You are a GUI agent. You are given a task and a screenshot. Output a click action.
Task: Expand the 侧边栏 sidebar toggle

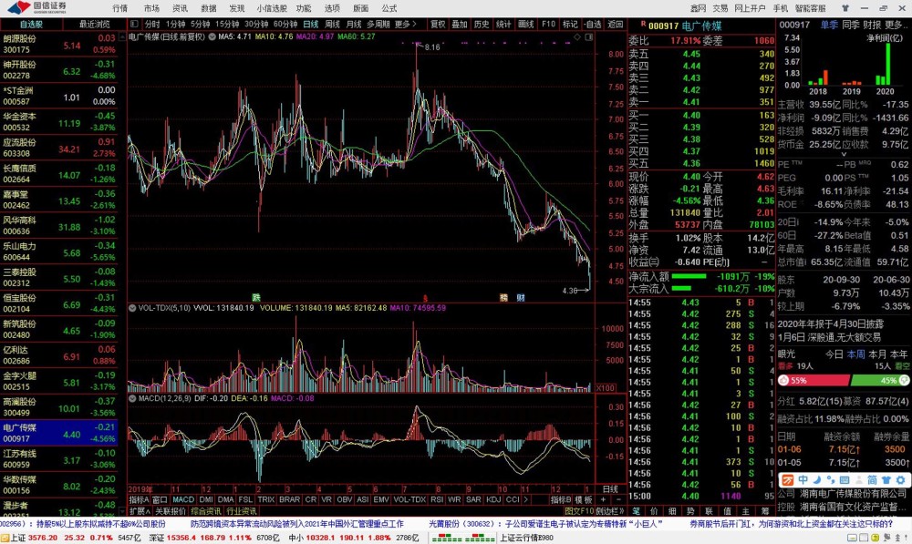click(610, 511)
